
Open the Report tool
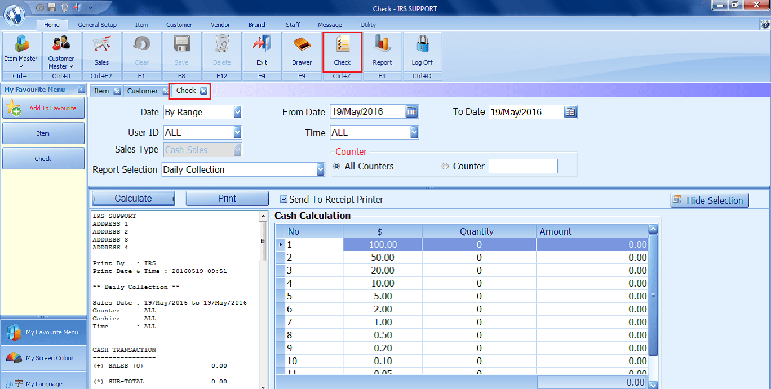tap(383, 51)
